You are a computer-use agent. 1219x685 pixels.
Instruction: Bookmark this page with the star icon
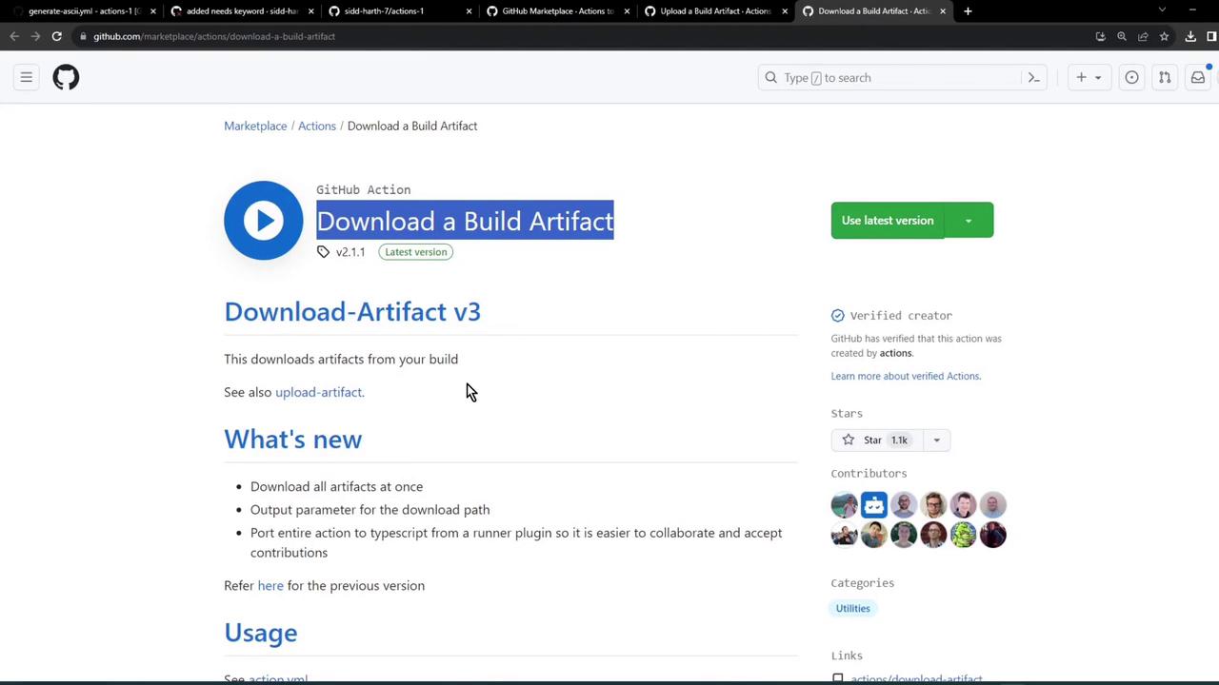coord(1164,36)
